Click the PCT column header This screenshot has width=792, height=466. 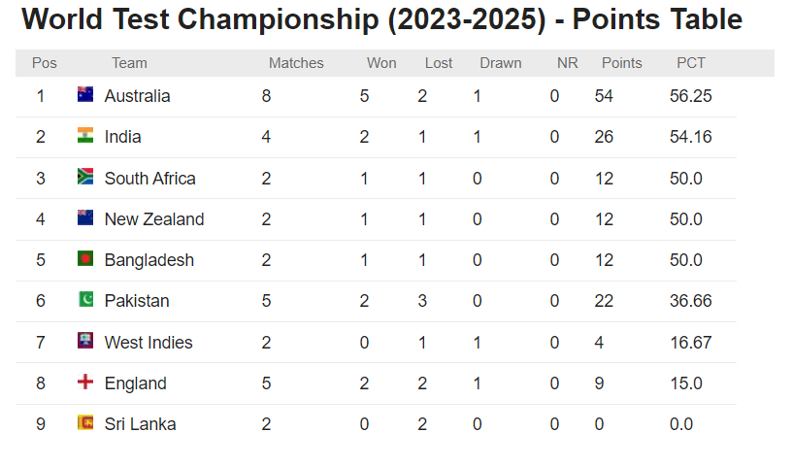(x=691, y=63)
